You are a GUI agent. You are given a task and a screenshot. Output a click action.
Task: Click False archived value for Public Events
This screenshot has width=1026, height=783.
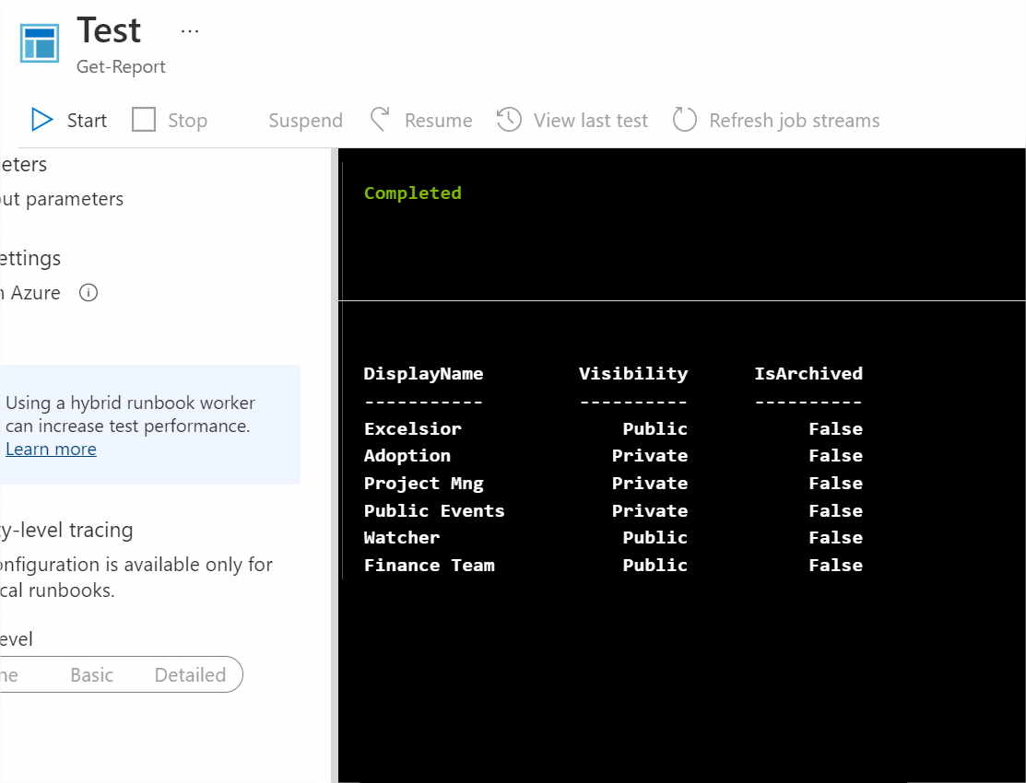coord(835,511)
